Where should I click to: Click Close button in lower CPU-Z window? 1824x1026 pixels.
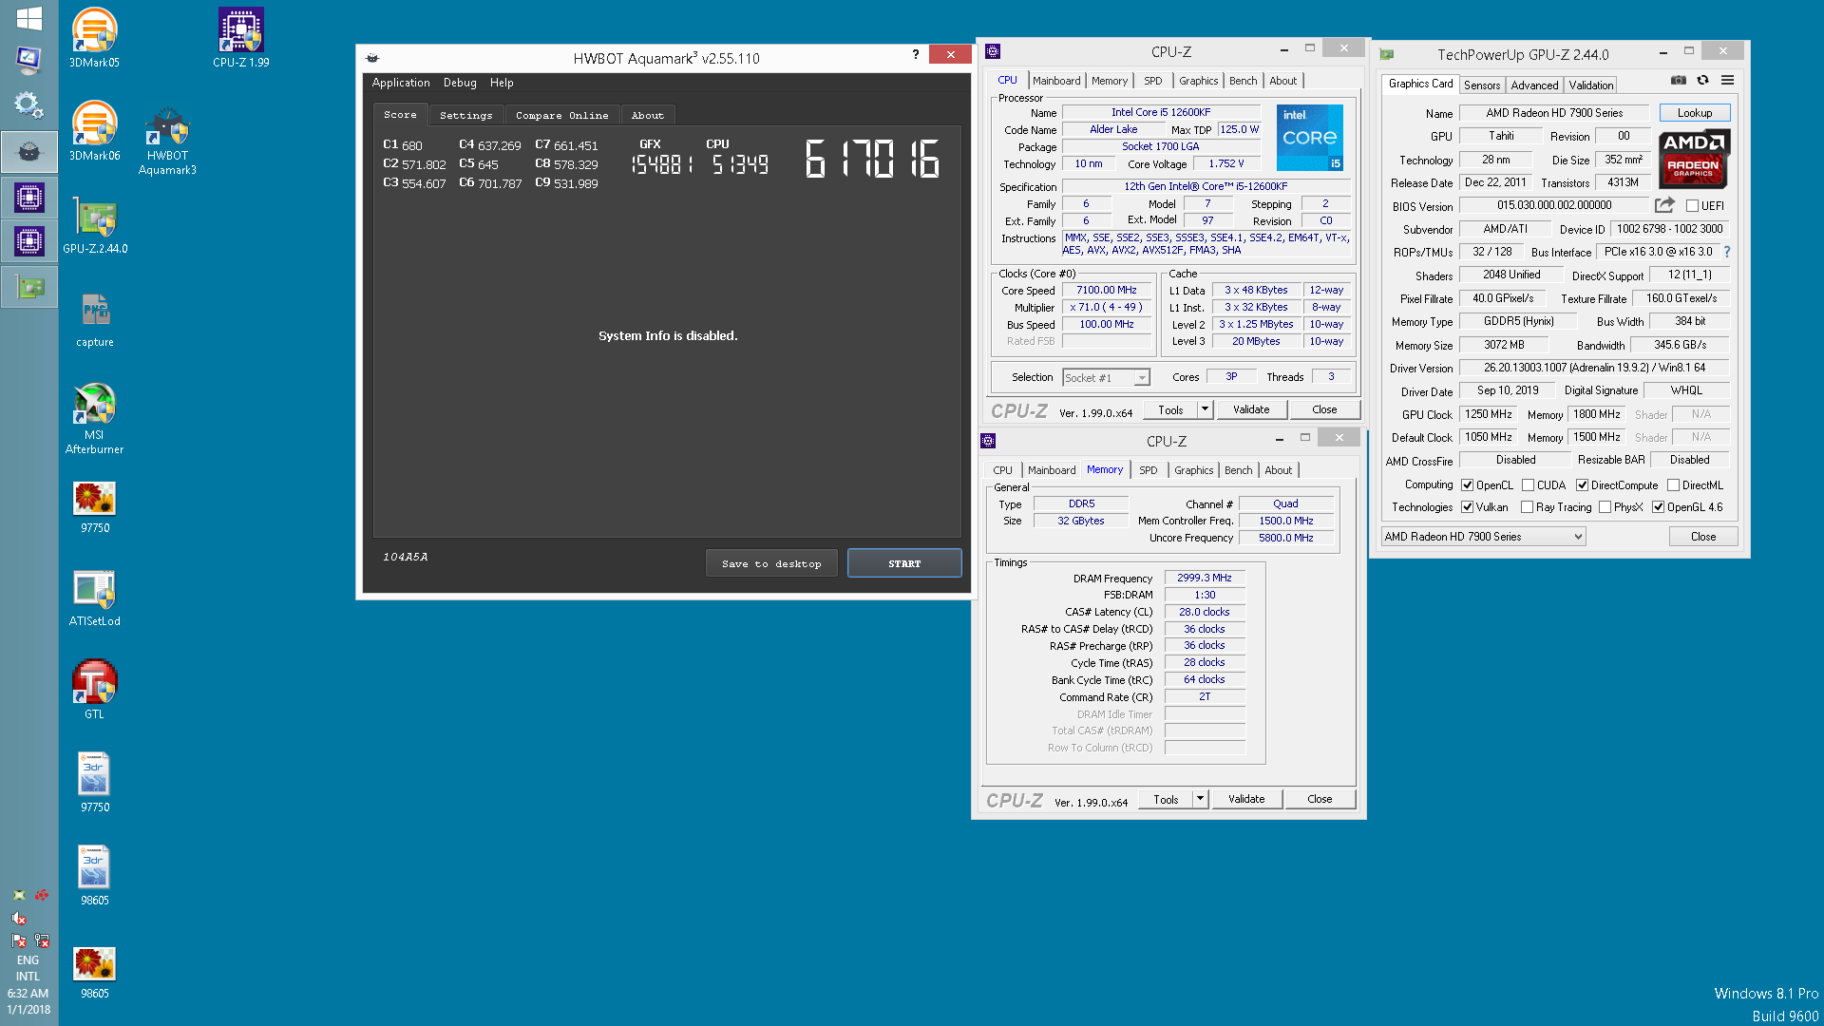(1320, 799)
